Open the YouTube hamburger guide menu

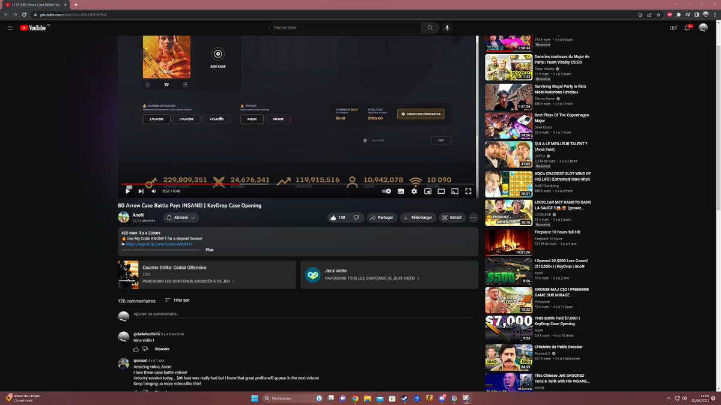(x=10, y=28)
